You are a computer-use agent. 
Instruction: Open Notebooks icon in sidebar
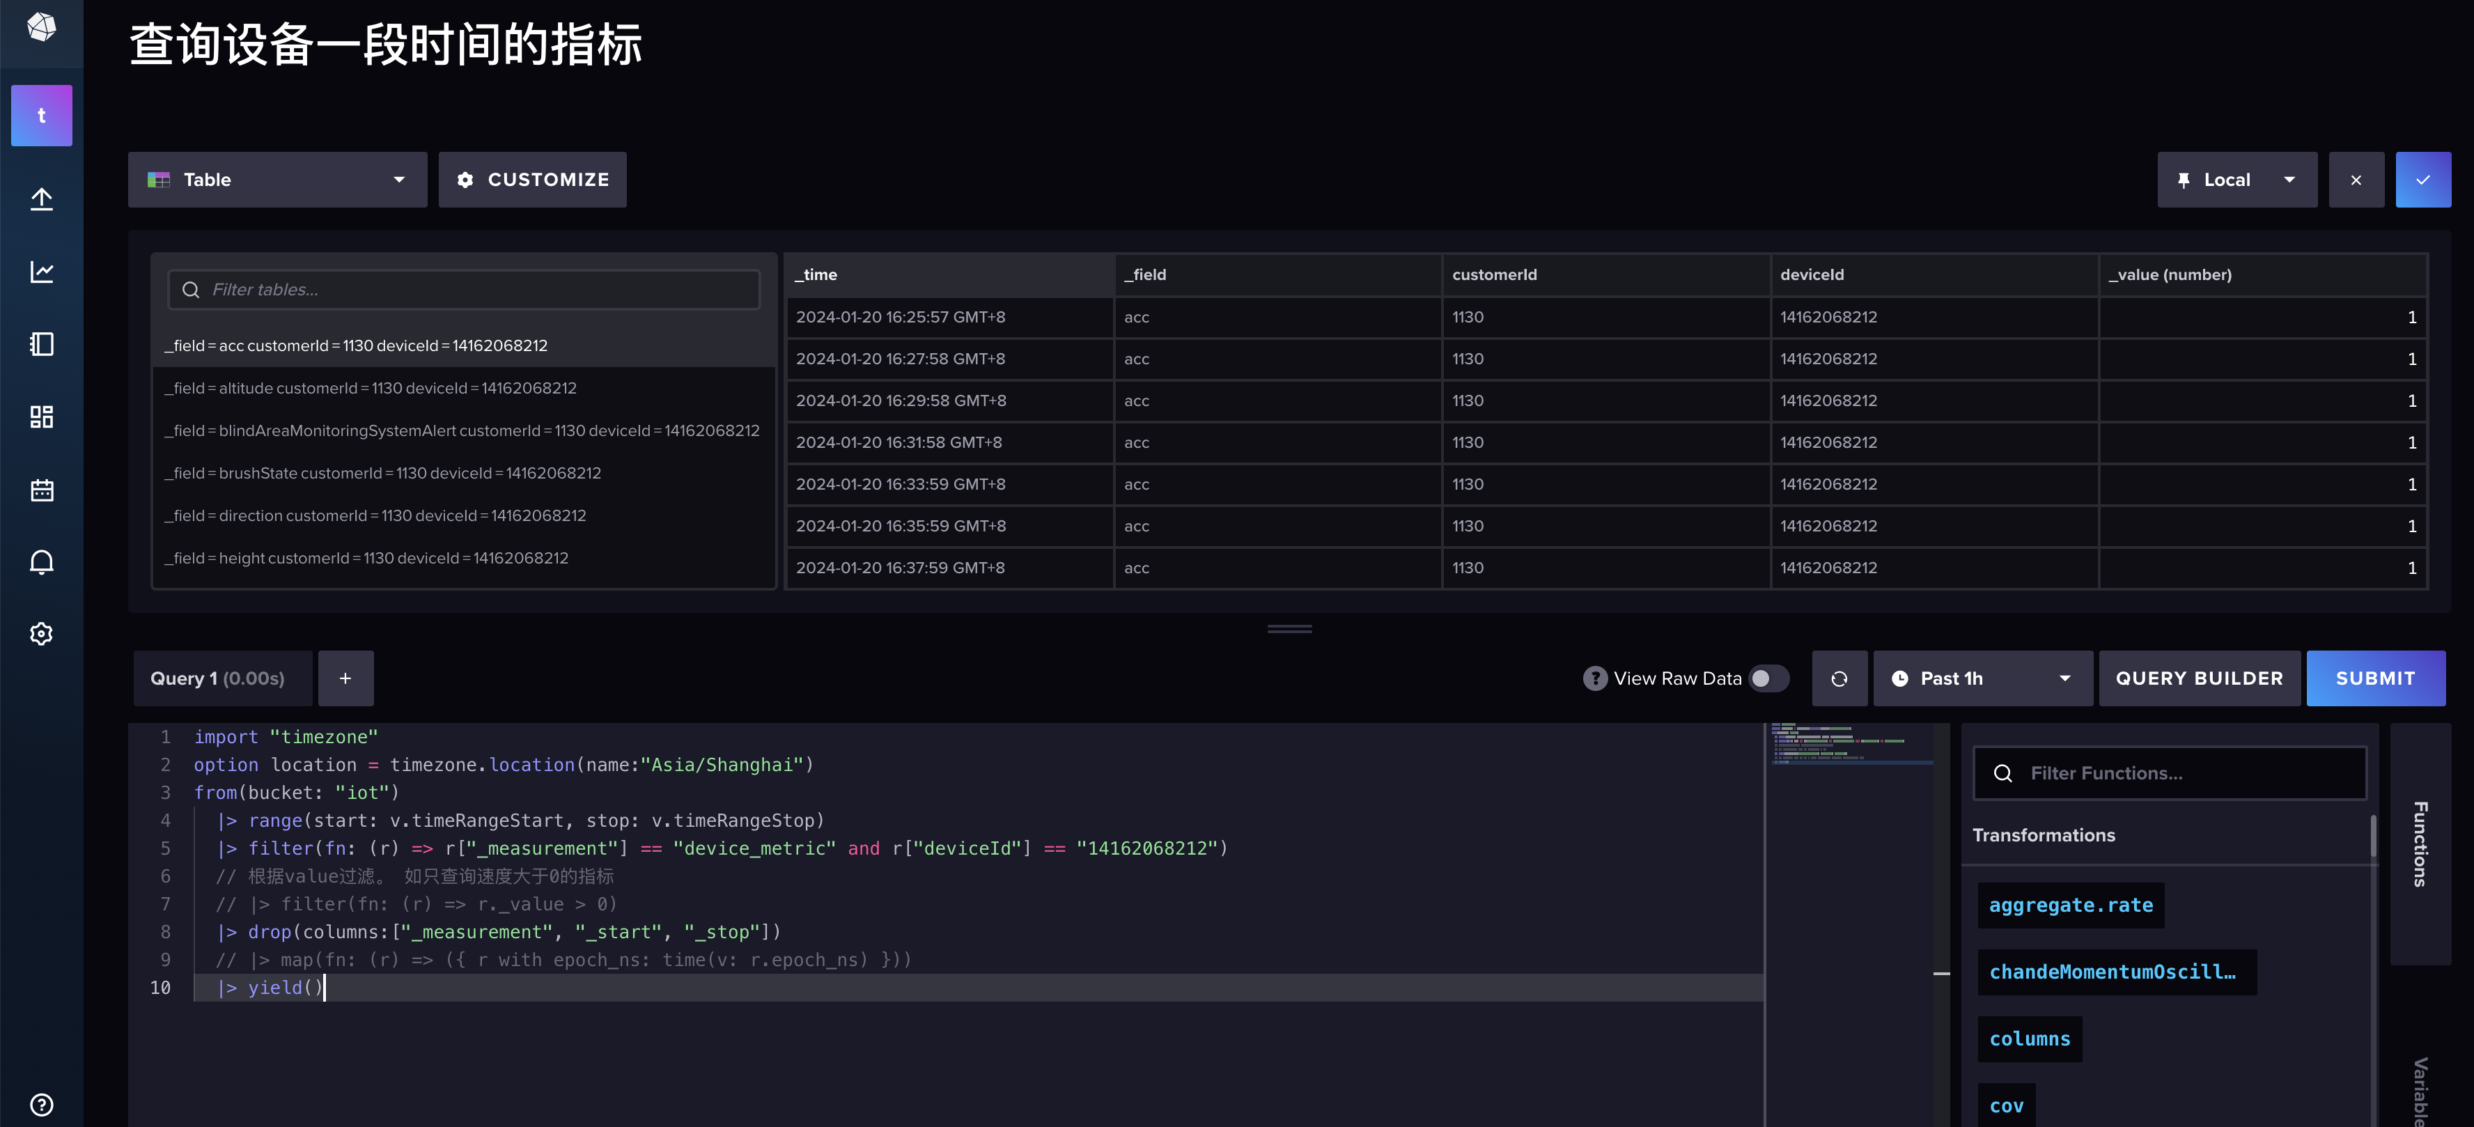tap(41, 344)
